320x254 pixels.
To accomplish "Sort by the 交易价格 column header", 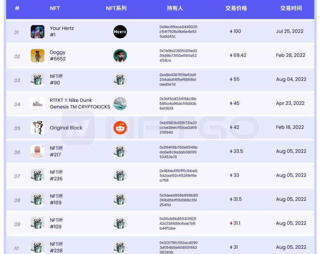I will [x=236, y=8].
